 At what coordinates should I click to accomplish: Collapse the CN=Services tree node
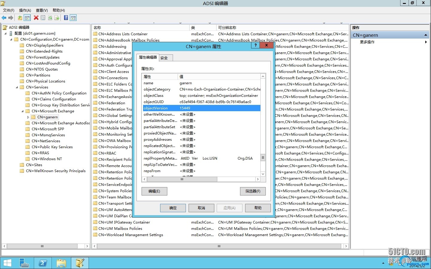17,87
